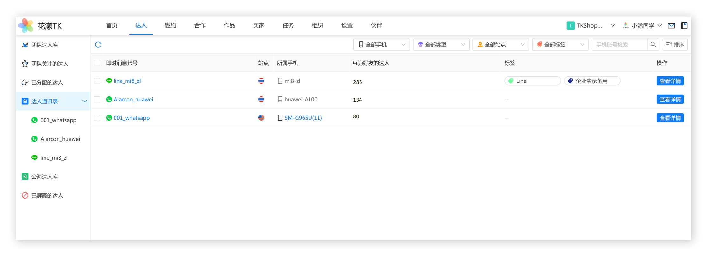Image resolution: width=707 pixels, height=259 pixels.
Task: Go to the 作品 tab
Action: tap(229, 25)
